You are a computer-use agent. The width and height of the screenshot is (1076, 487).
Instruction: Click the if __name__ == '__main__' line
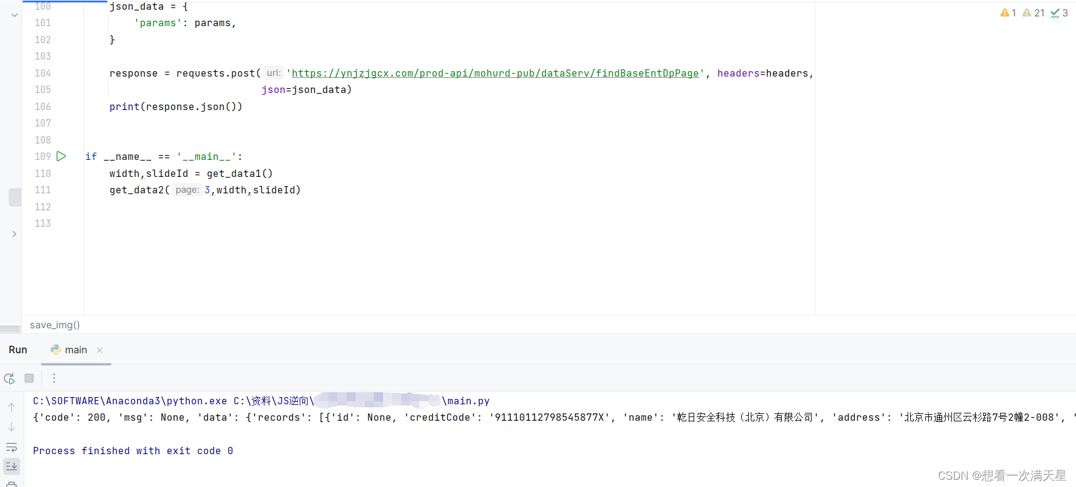[x=164, y=156]
